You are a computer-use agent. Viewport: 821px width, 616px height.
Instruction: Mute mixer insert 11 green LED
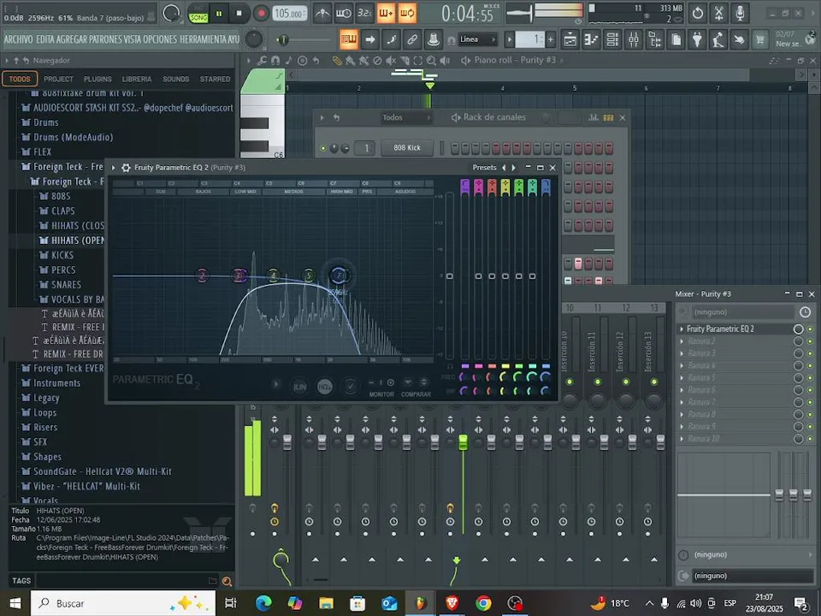tap(598, 382)
